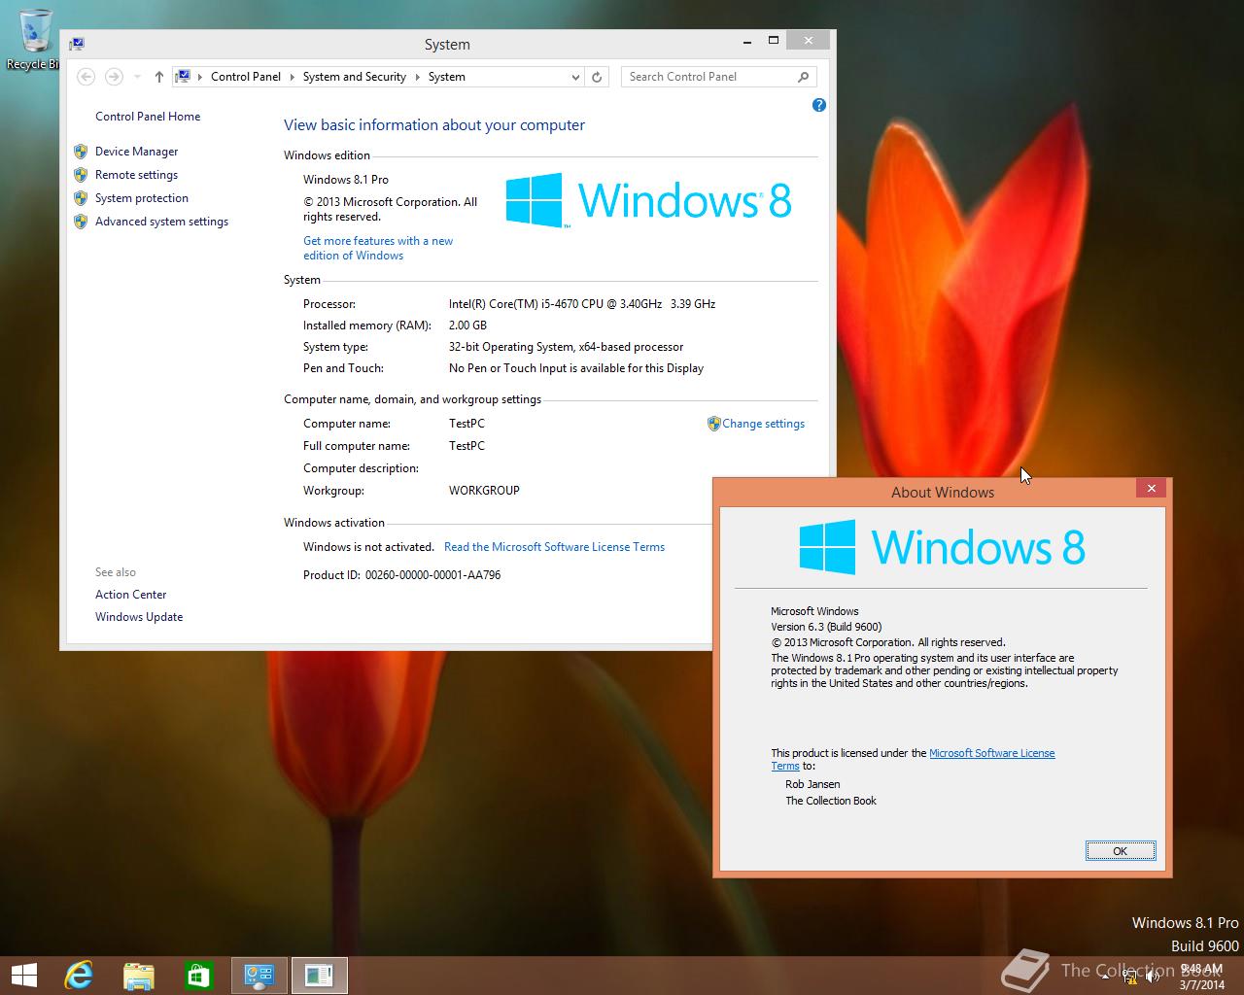Open File Explorer from the taskbar
Screen dimensions: 1244x995
point(139,975)
